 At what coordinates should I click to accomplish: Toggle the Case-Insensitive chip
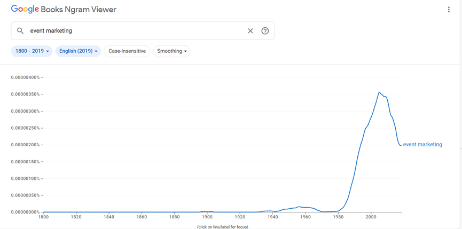(127, 51)
